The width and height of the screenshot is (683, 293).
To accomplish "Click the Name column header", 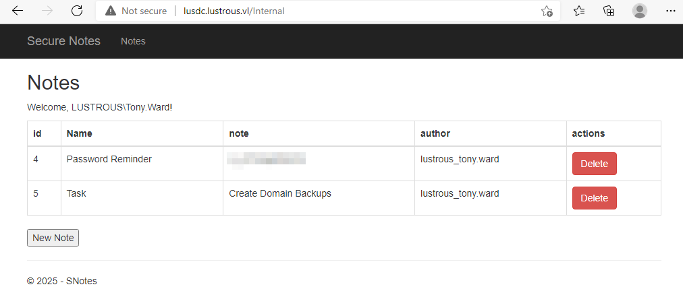I will [79, 133].
